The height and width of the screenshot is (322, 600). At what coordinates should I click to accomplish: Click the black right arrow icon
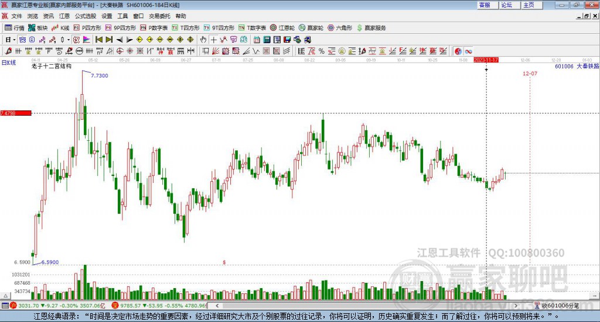129,40
